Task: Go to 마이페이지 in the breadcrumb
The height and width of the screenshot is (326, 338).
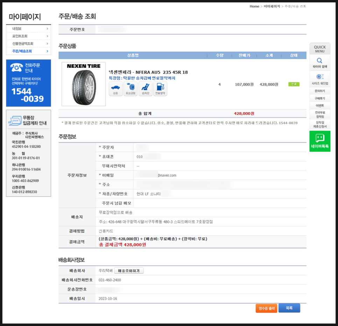Action: 272,6
